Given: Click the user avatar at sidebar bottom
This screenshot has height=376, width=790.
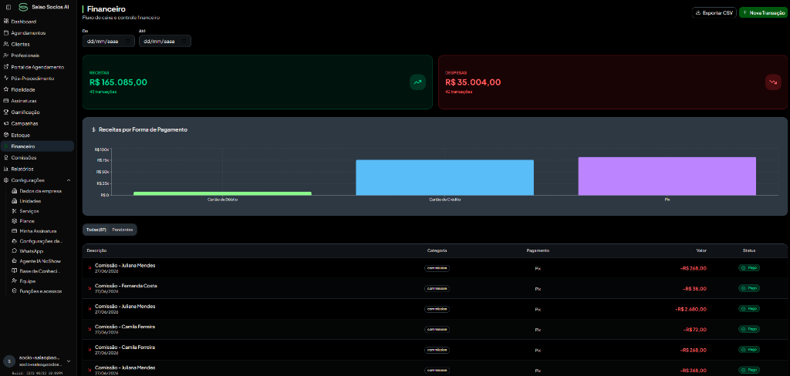Looking at the screenshot, I should pos(9,361).
